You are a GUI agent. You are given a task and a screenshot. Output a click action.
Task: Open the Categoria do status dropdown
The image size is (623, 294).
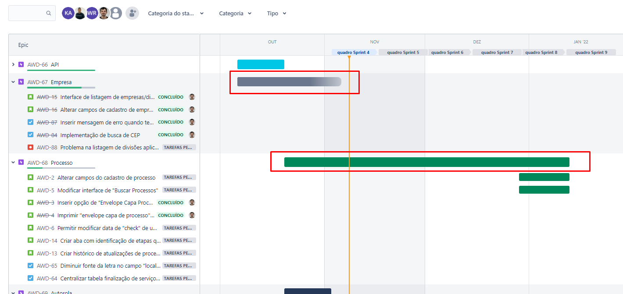click(x=175, y=13)
